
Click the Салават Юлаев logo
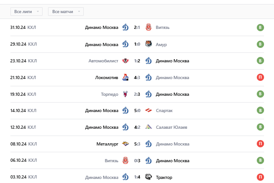pyautogui.click(x=148, y=127)
